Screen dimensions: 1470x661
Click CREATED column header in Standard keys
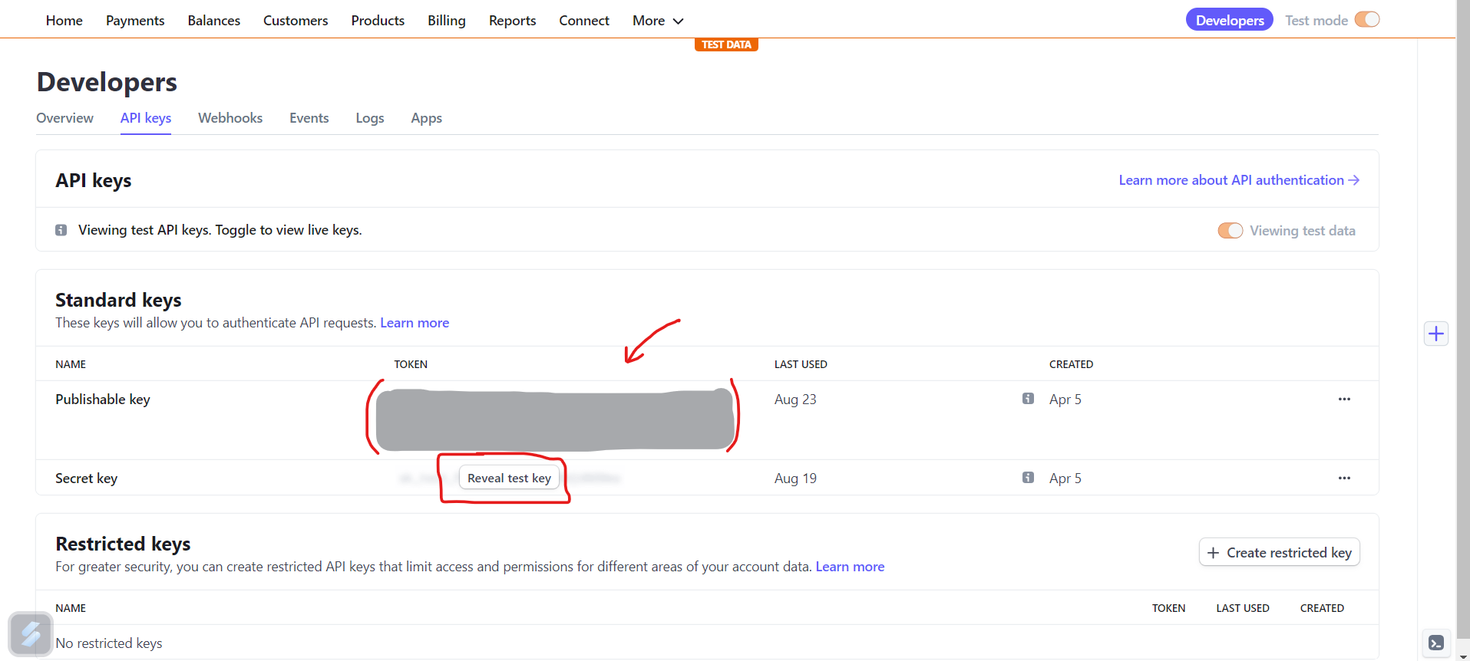coord(1071,364)
